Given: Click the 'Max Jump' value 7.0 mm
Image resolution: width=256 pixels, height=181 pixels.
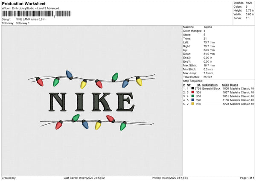Looking at the screenshot, I should coord(208,73).
